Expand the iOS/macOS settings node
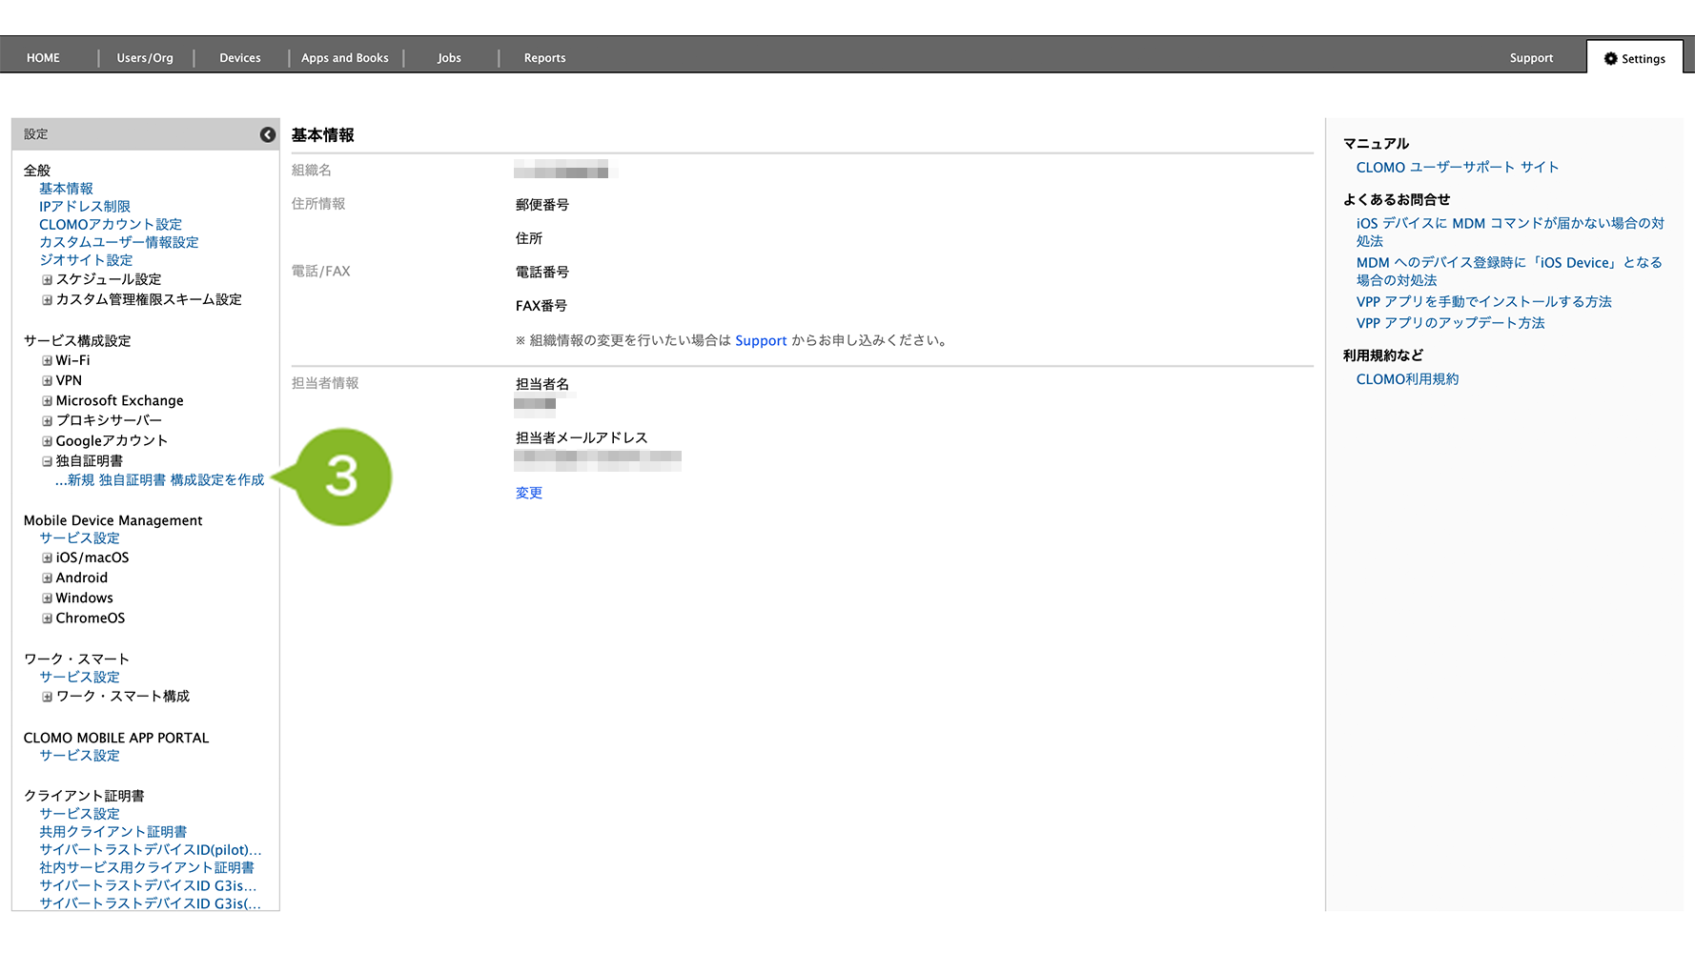Screen dimensions: 1695x953 point(47,558)
